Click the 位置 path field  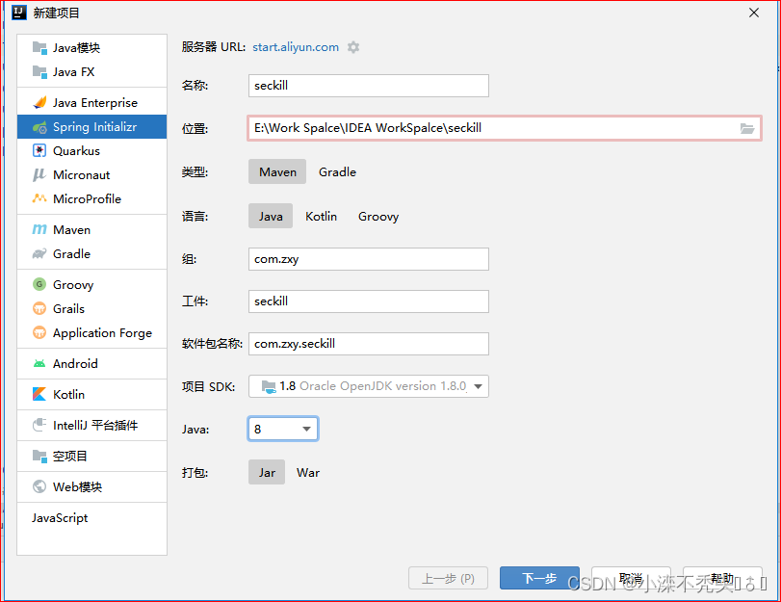coord(504,128)
